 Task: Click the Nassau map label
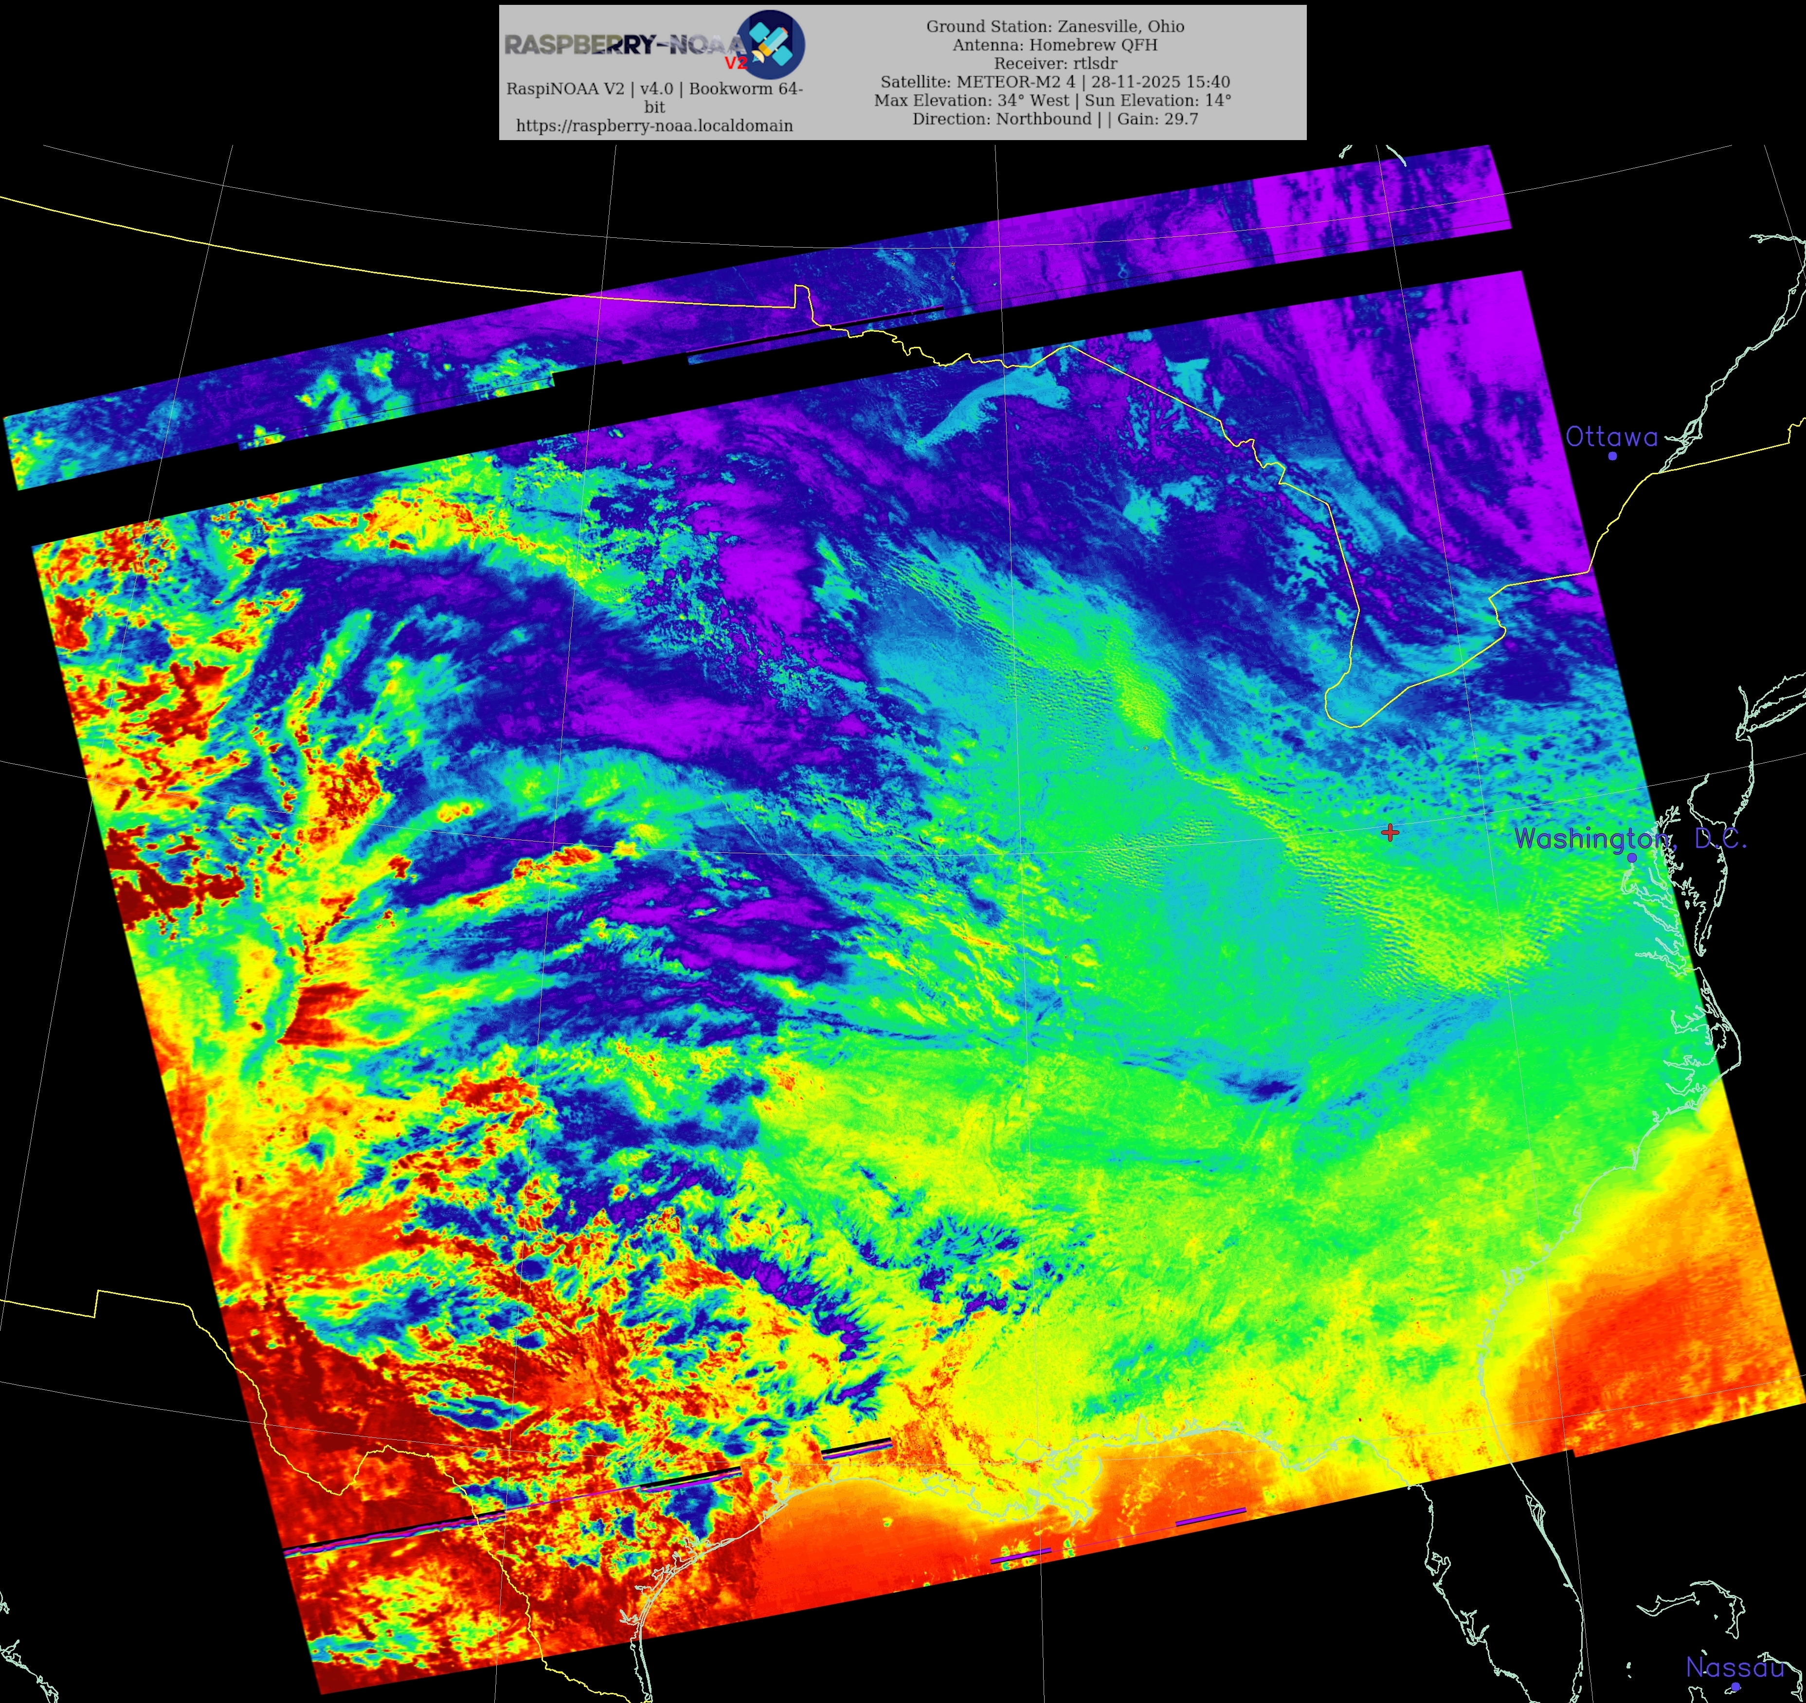click(1734, 1667)
